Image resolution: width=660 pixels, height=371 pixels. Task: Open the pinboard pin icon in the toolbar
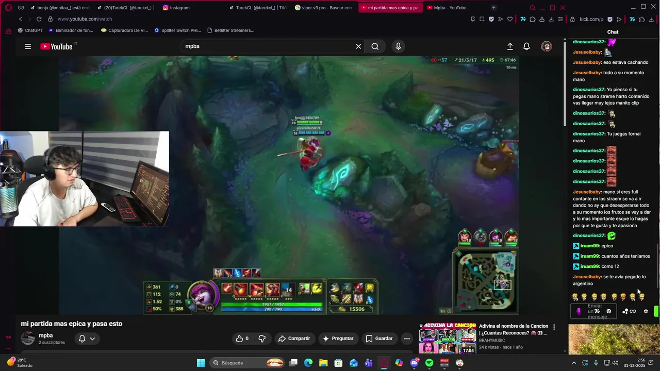point(473,19)
